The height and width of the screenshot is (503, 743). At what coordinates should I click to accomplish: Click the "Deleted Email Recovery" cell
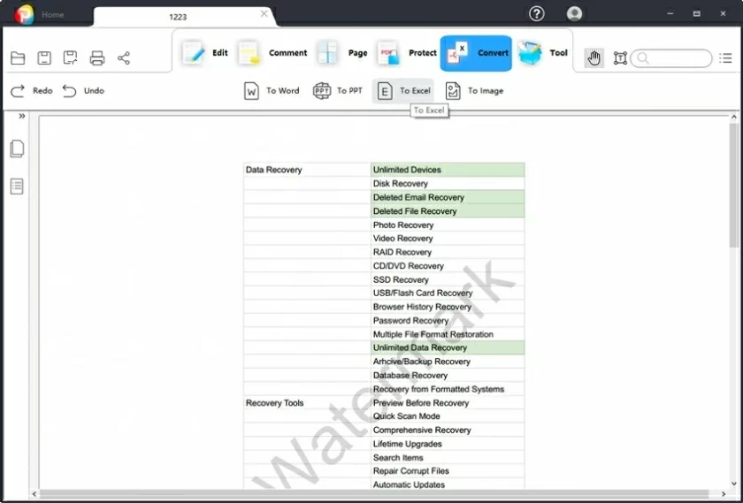[x=448, y=197]
